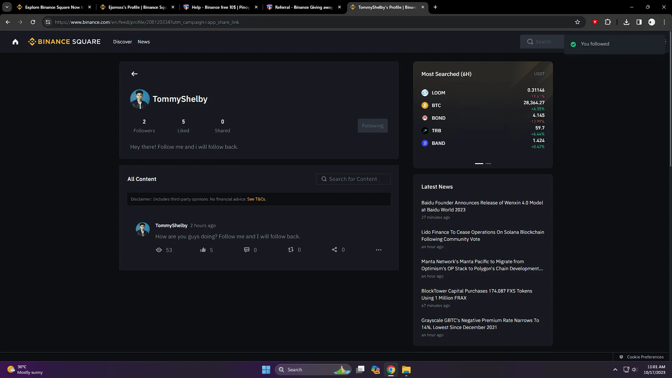This screenshot has height=378, width=672.
Task: Switch to Help - Binance free 10$ tab
Action: pyautogui.click(x=220, y=7)
